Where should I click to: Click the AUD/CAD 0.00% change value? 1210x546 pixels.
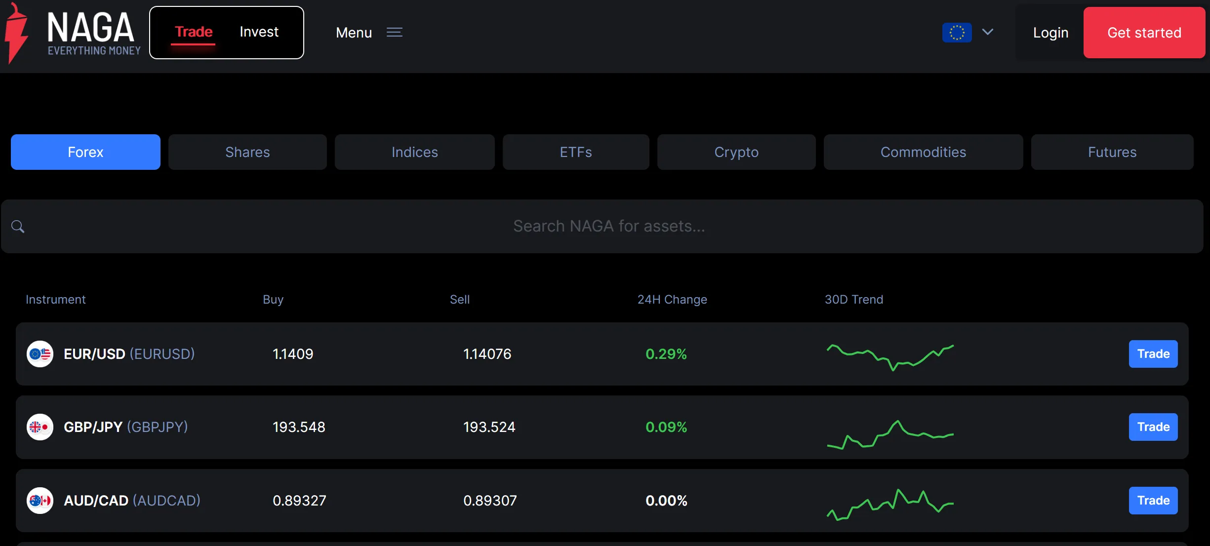tap(666, 501)
